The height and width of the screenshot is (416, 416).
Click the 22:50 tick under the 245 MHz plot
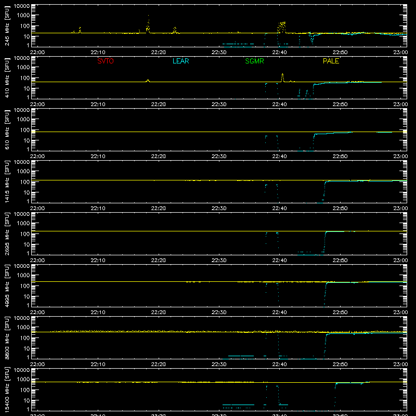tap(340, 53)
